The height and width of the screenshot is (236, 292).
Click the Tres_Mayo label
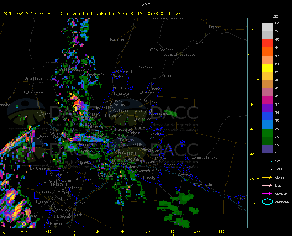(117, 87)
